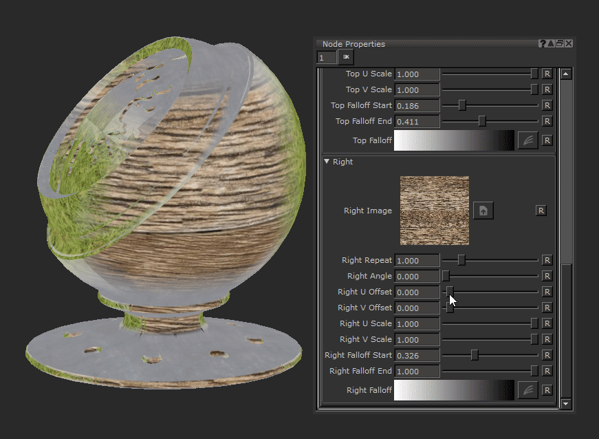
Task: Reset the Right Image with R button
Action: point(541,211)
